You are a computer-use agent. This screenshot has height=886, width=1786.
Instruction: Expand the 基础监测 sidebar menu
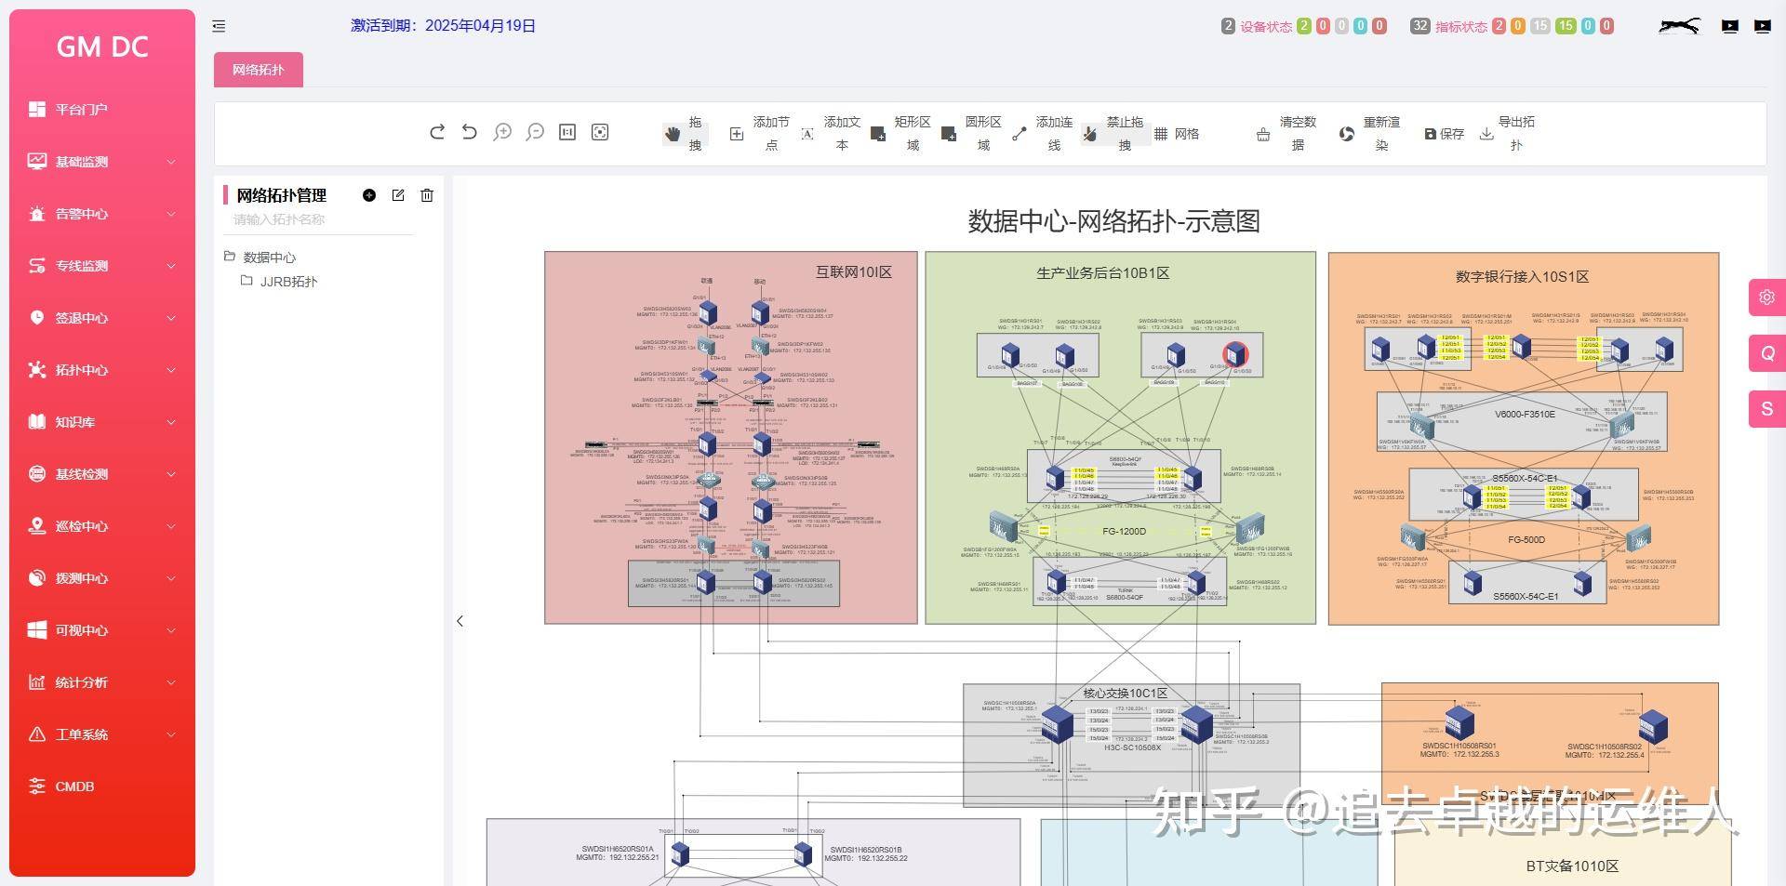click(102, 162)
